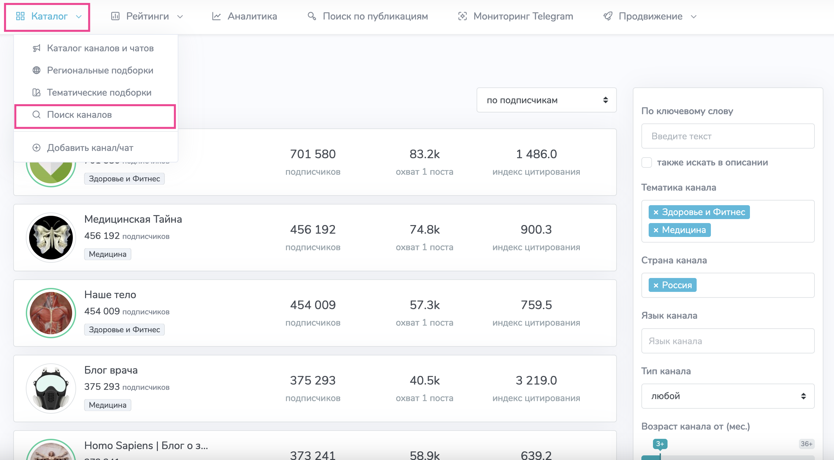Remove the Россия country tag
834x460 pixels.
[x=656, y=285]
